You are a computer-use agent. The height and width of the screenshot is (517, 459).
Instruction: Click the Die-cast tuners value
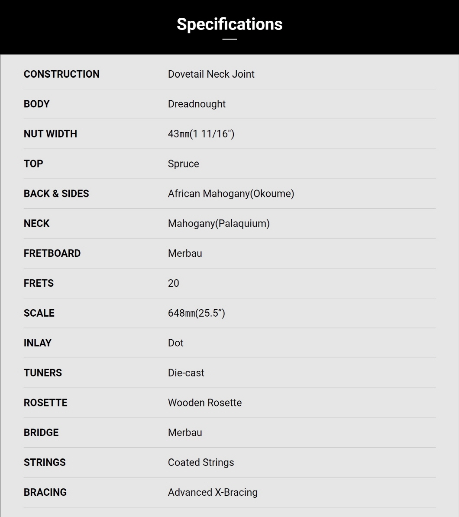point(186,373)
